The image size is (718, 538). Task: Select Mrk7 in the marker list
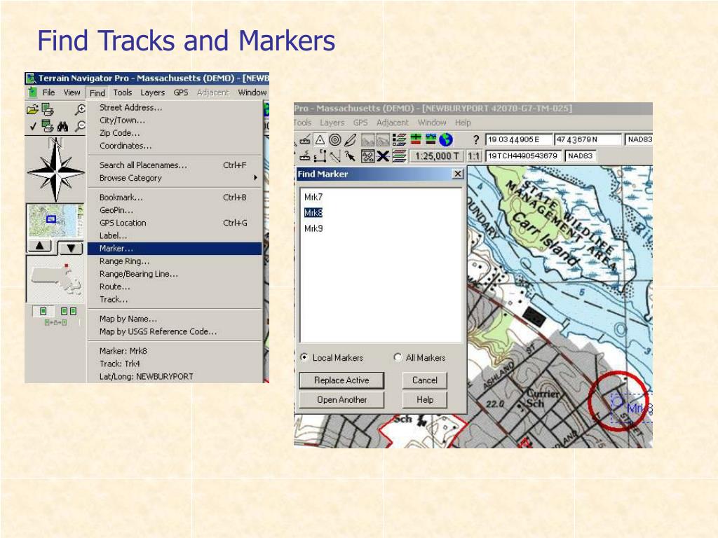tap(313, 197)
